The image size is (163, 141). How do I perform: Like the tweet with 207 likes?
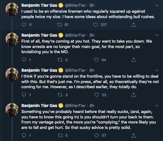(x=95, y=25)
